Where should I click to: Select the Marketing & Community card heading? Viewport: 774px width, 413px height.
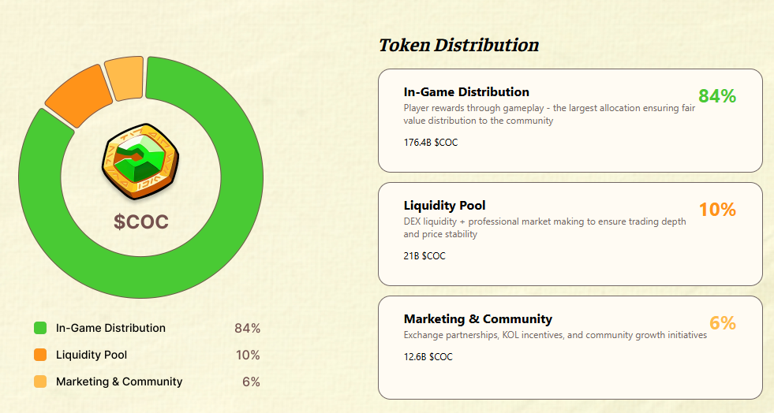tap(477, 319)
